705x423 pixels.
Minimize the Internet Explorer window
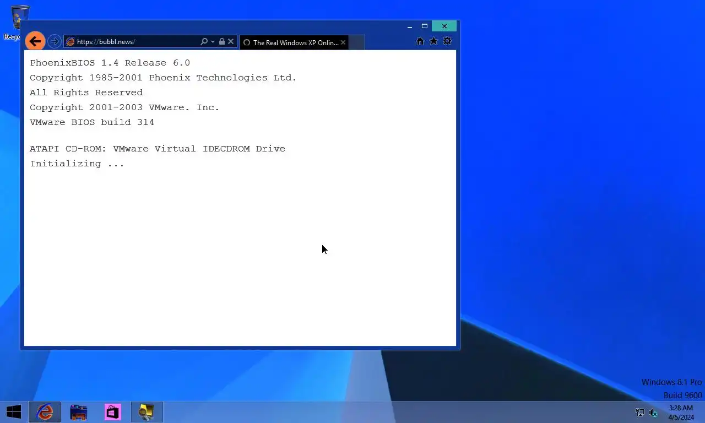pos(410,26)
